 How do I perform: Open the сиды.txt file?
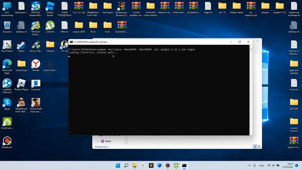click(x=208, y=8)
